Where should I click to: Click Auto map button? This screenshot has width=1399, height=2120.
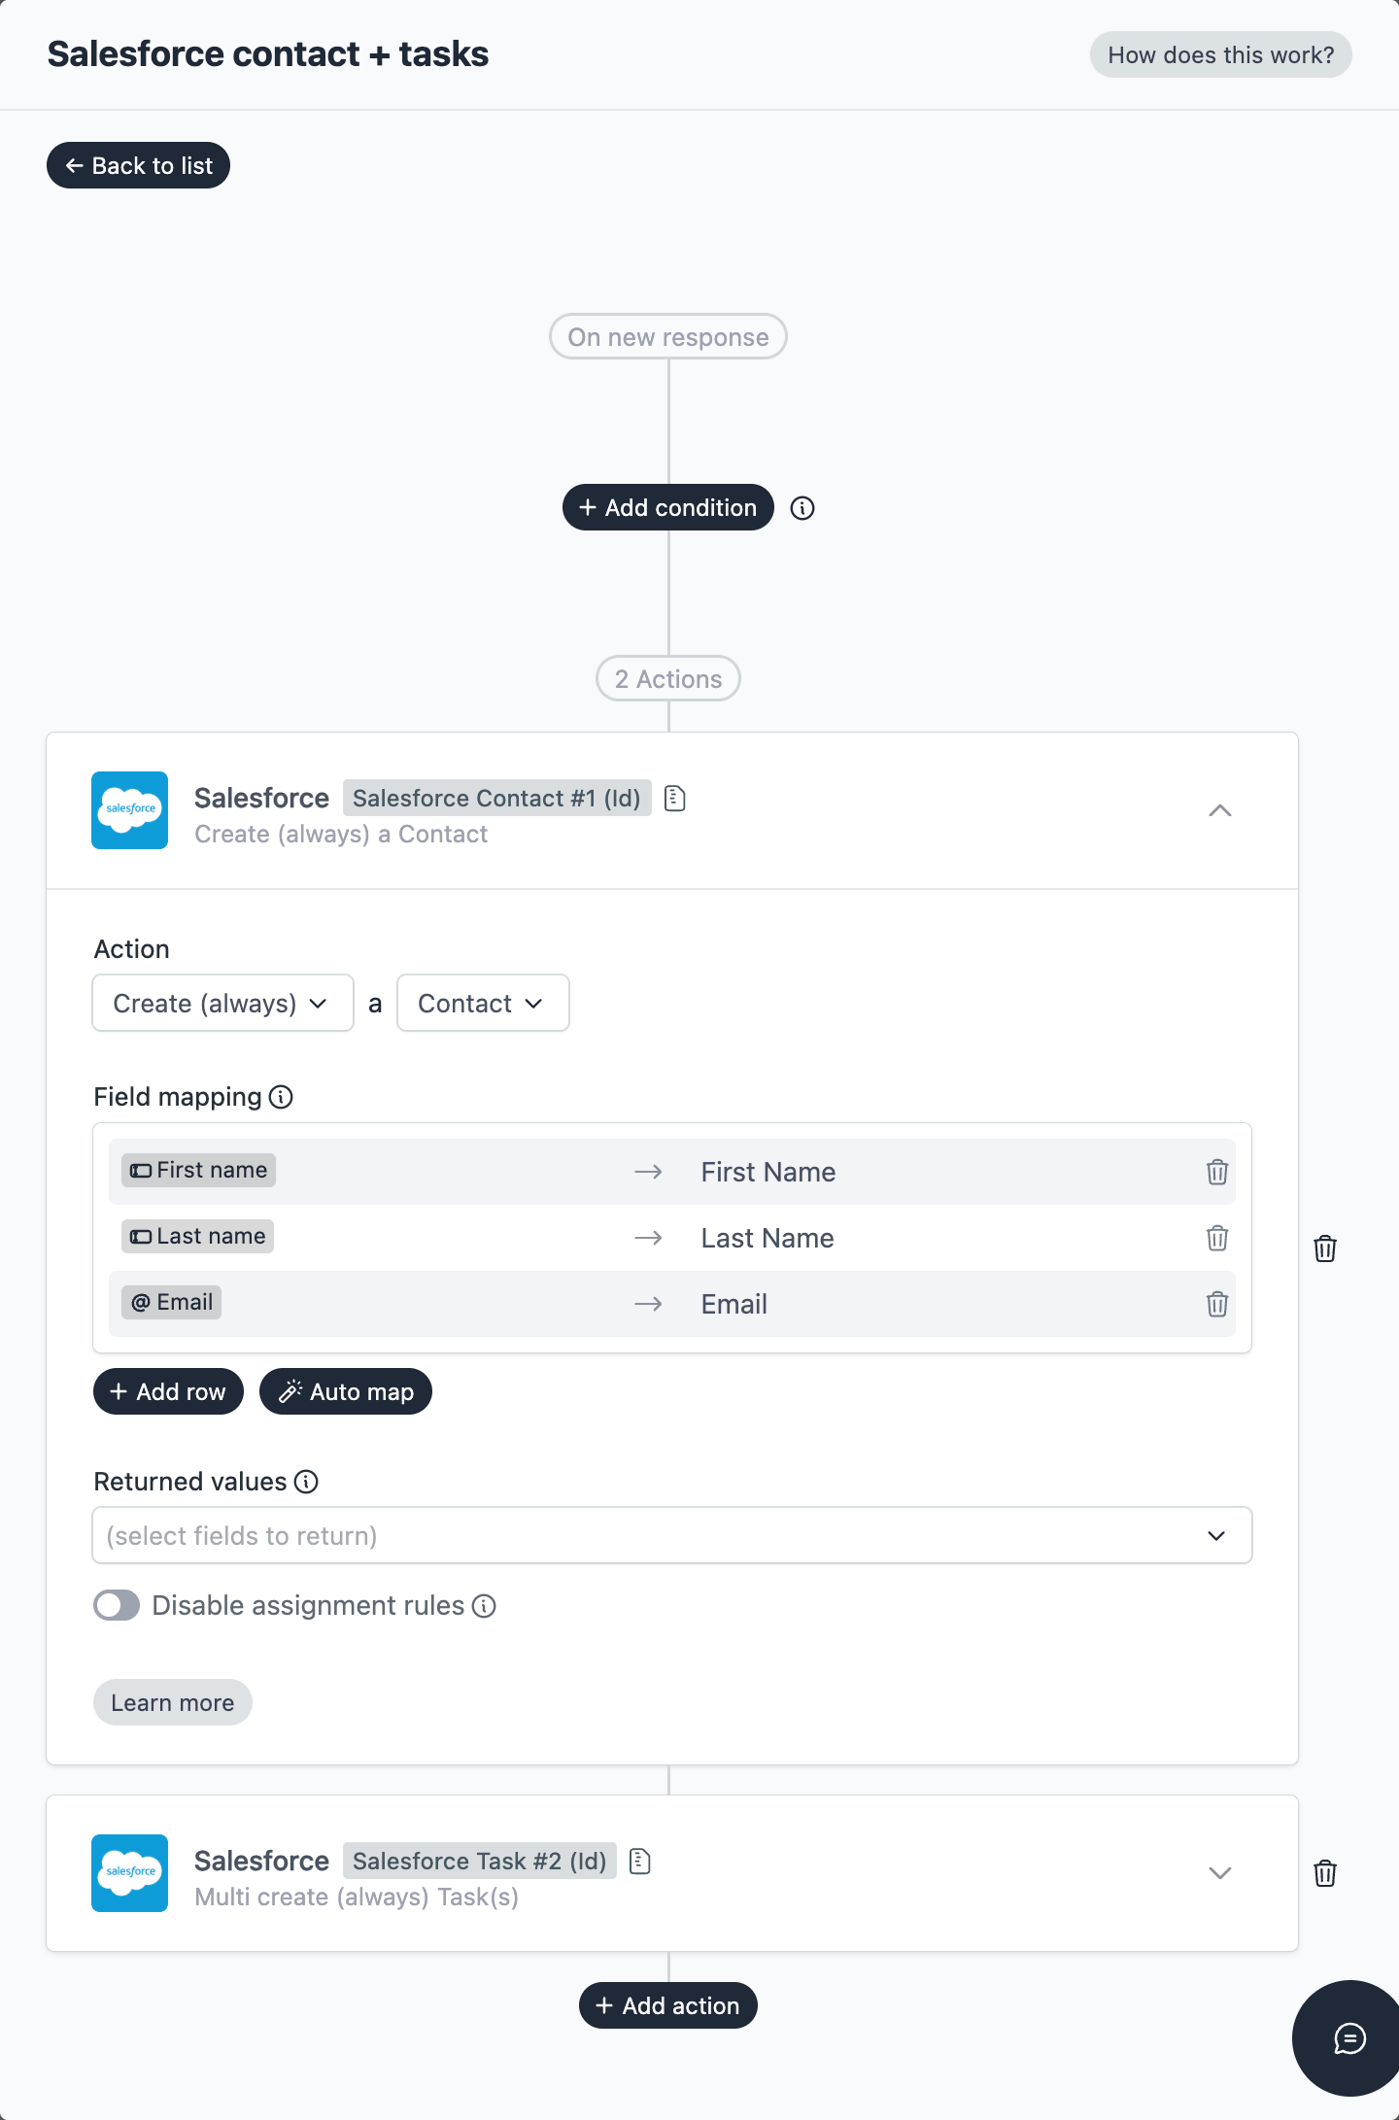click(346, 1391)
